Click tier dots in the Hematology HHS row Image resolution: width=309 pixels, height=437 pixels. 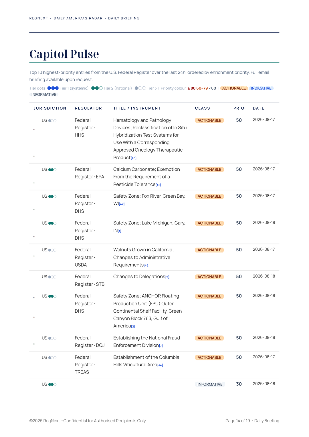[52, 121]
